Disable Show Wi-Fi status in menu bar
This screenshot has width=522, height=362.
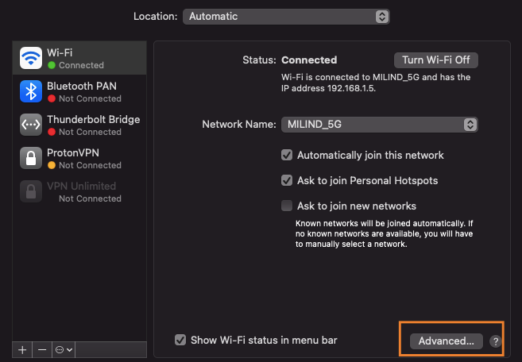[180, 341]
